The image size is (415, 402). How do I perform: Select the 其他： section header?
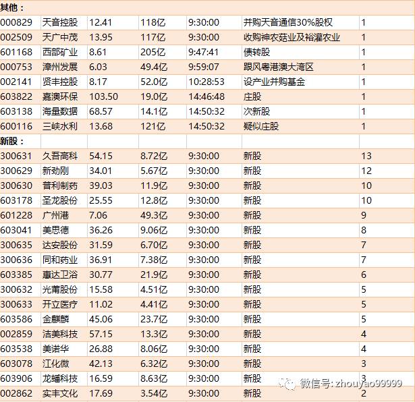[12, 7]
